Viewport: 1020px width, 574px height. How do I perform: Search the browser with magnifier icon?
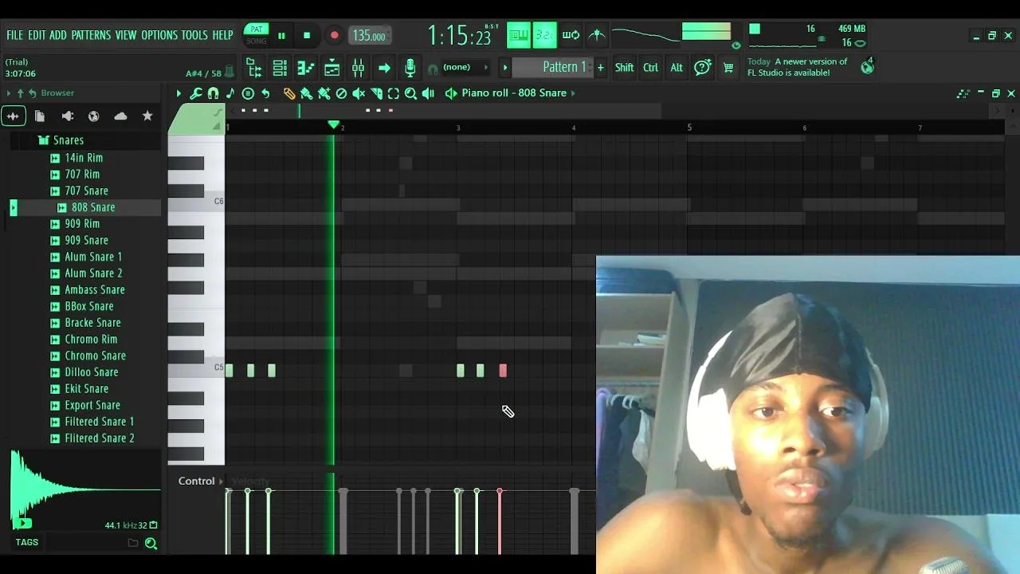click(x=151, y=543)
